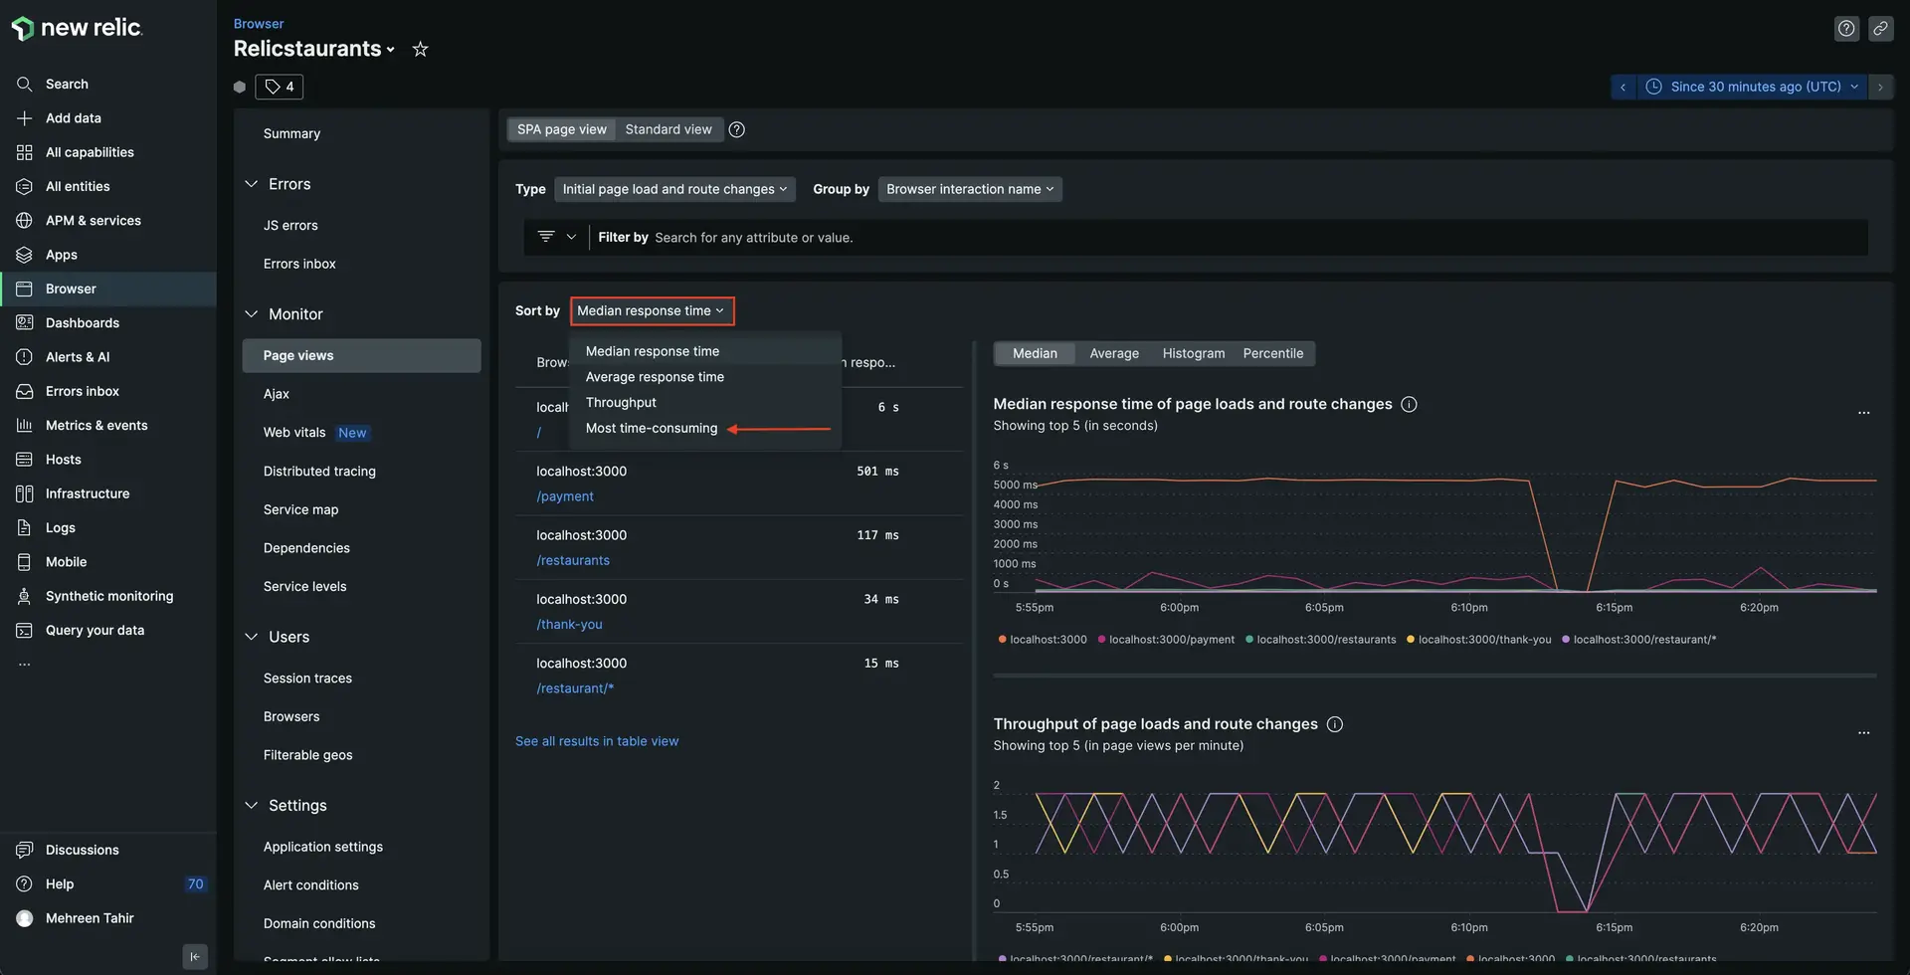Open Apps stack icon
This screenshot has height=975, width=1910.
point(25,255)
